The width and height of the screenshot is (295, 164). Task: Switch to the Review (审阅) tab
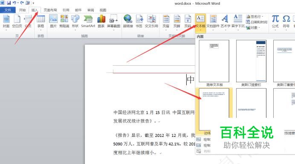click(90, 10)
